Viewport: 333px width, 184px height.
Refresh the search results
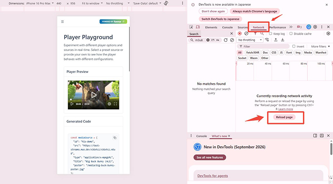pos(226,40)
